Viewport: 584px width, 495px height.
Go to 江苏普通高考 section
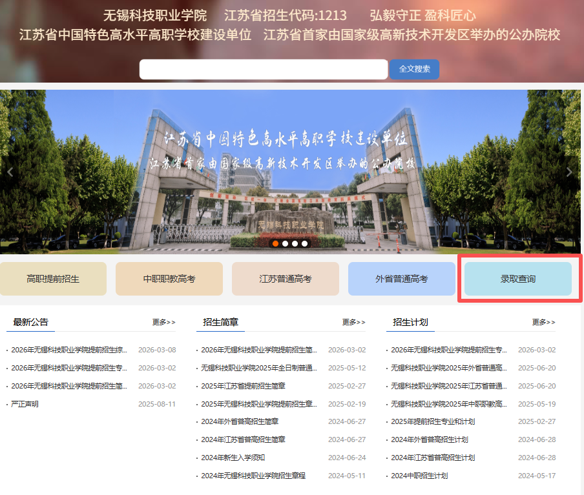[x=285, y=279]
